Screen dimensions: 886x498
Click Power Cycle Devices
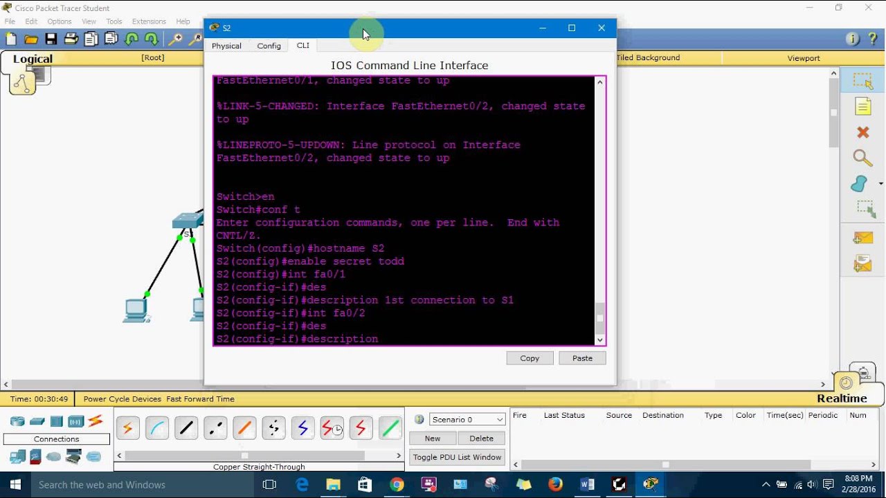coord(123,399)
